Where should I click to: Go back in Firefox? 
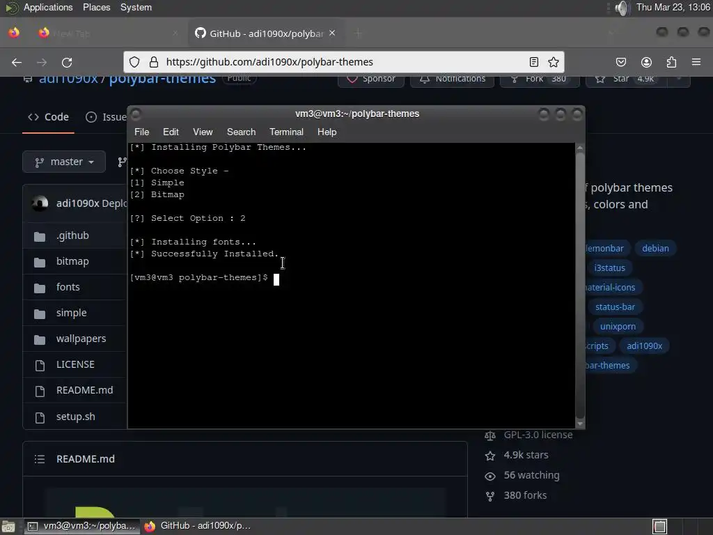[17, 62]
